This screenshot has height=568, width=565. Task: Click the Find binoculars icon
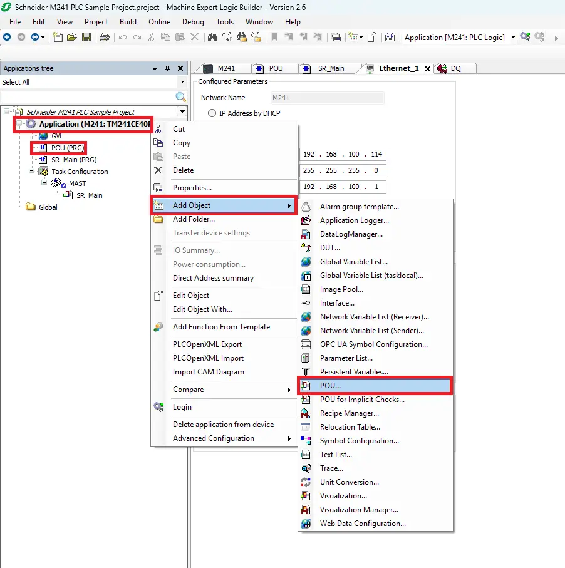[x=212, y=37]
